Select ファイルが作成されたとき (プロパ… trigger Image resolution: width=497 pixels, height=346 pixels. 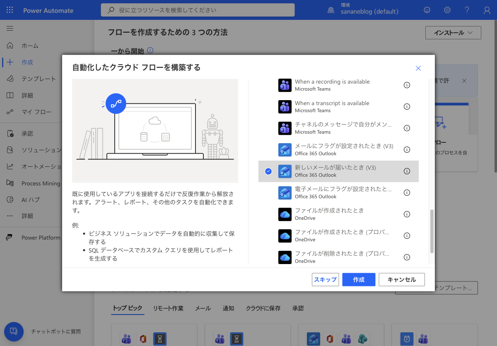point(338,235)
